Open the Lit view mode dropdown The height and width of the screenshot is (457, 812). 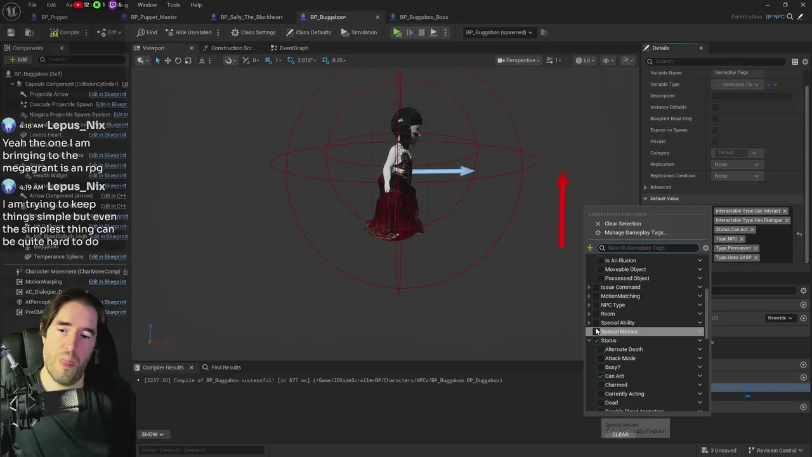[584, 60]
